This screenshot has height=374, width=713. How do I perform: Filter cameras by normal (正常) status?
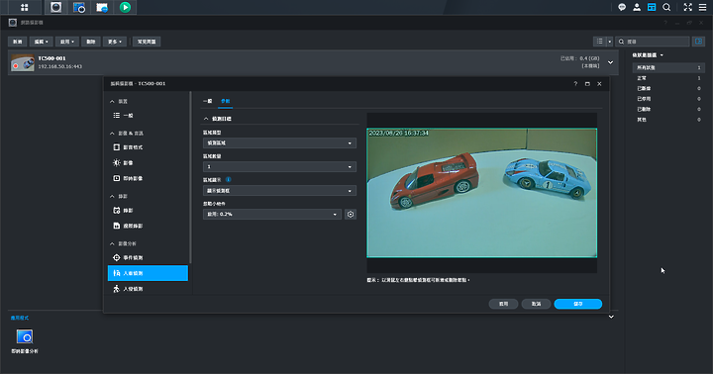(668, 78)
